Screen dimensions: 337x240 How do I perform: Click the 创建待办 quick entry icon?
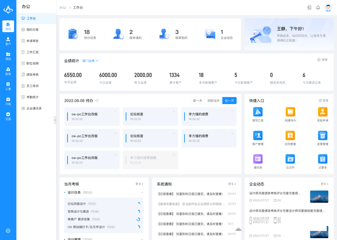click(290, 112)
